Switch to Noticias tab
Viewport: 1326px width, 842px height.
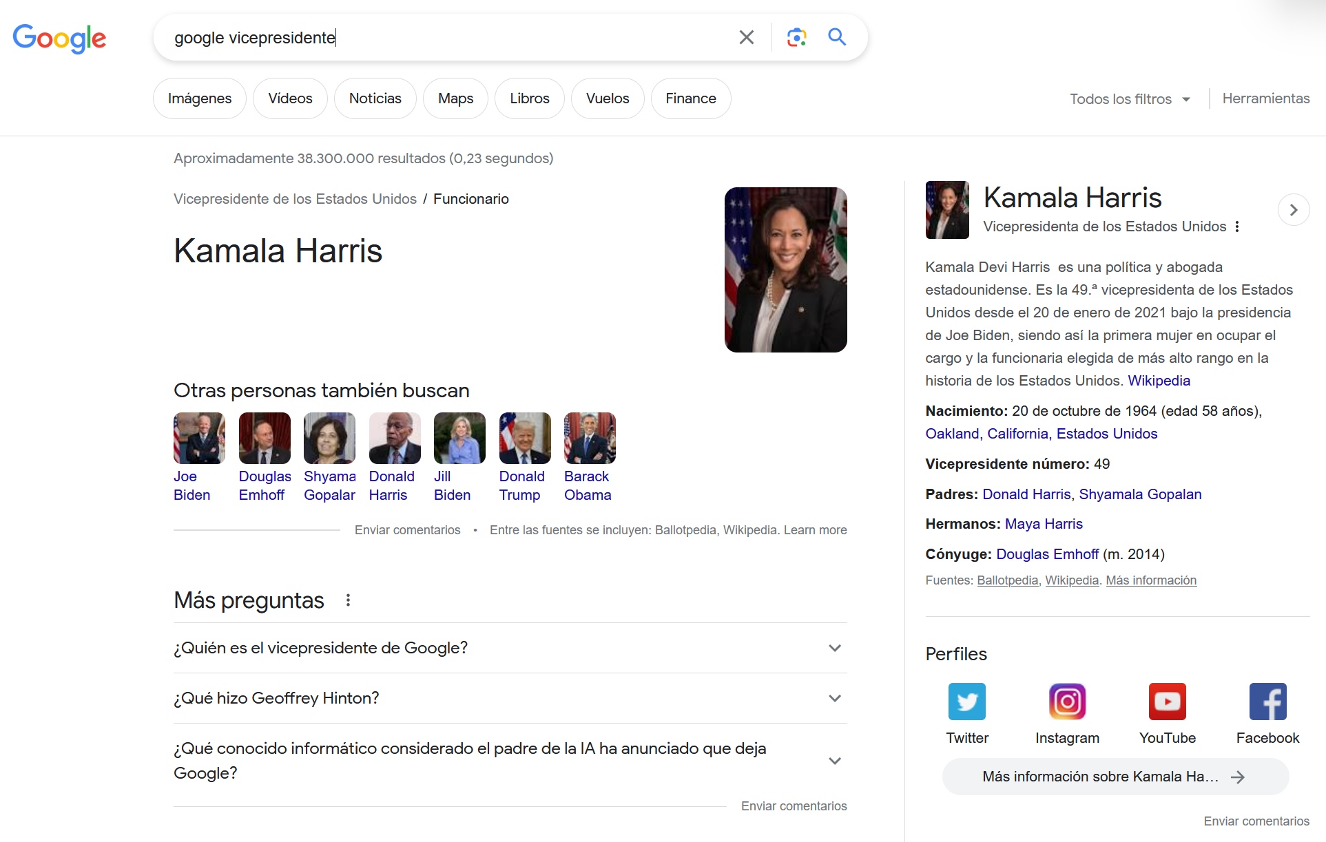[375, 98]
